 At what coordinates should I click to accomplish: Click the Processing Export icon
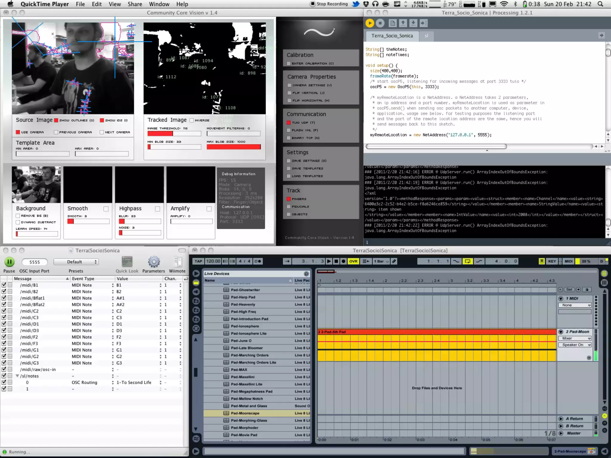tap(423, 23)
